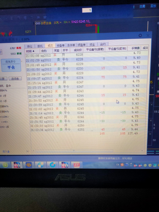This screenshot has width=159, height=212.
Task: Click the 买卖 column header
Action: click(57, 50)
